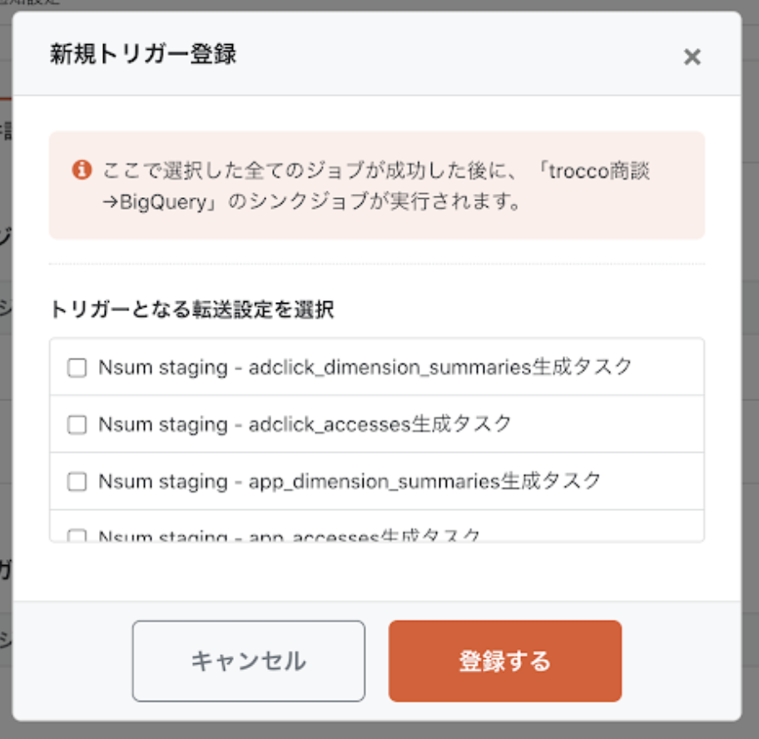Viewport: 759px width, 739px height.
Task: Click the Nsum staging adclick_accesses label text
Action: coord(305,424)
